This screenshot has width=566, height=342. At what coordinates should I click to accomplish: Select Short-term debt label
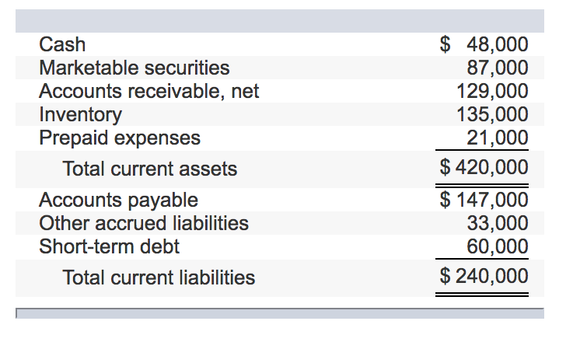(109, 246)
